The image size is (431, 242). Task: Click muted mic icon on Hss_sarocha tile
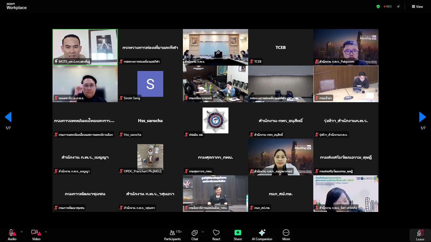pos(121,134)
